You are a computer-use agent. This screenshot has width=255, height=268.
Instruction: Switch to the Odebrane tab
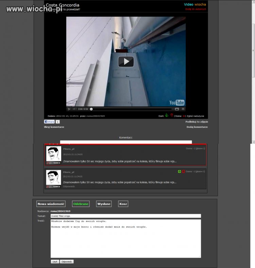coord(81,204)
